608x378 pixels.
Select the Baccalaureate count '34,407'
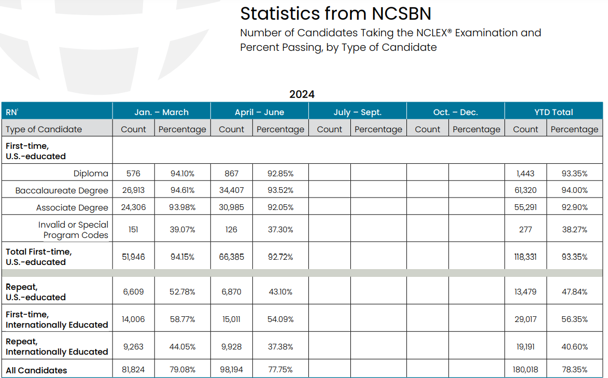[x=232, y=190]
